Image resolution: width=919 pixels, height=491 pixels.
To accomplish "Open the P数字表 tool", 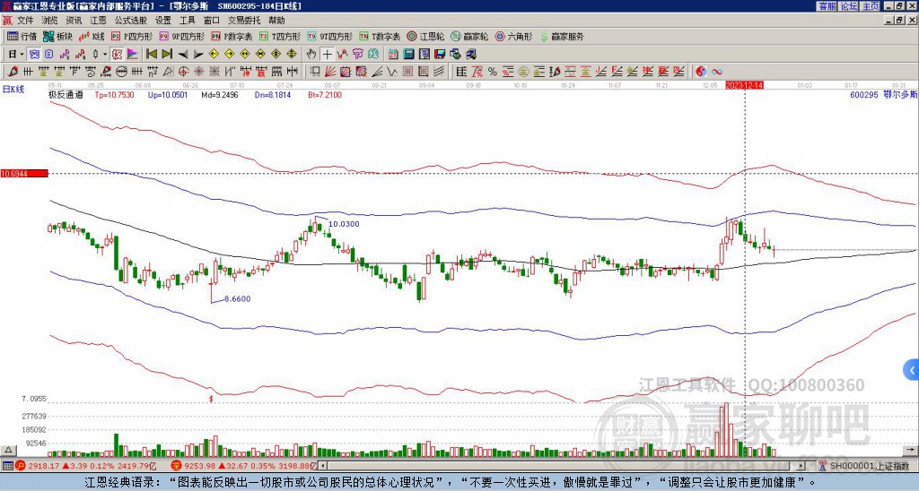I will (x=232, y=36).
